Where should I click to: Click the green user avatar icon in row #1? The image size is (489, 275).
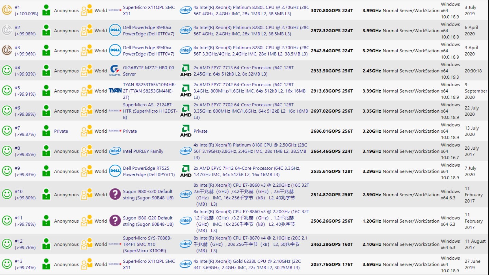[46, 11]
